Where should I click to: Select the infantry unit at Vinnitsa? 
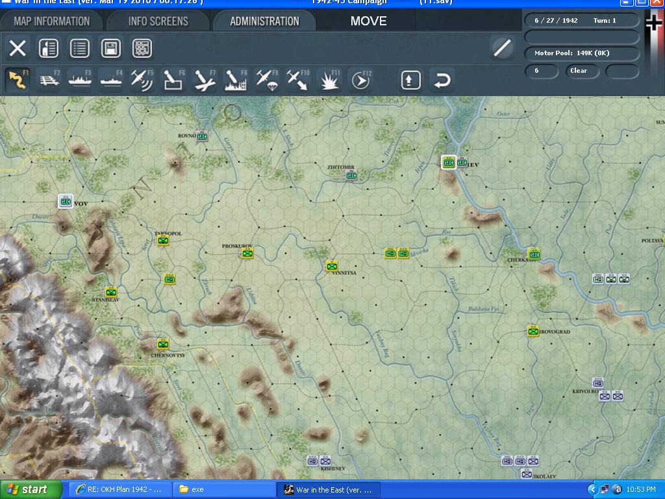[332, 266]
